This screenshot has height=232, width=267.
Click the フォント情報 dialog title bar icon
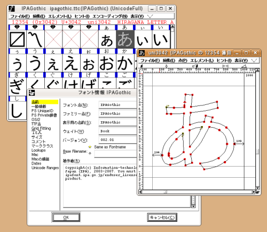[32, 93]
